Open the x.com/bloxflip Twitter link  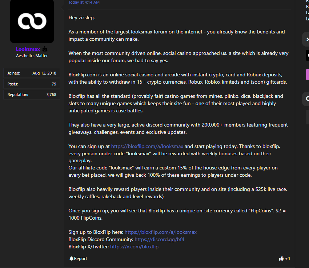click(134, 247)
